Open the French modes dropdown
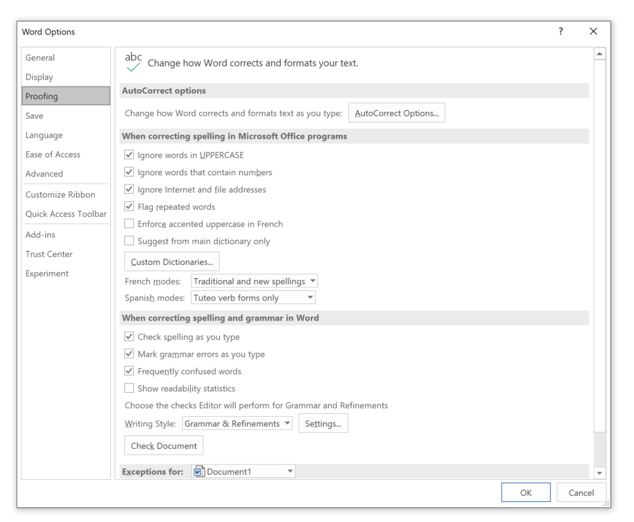This screenshot has width=634, height=522. click(311, 281)
